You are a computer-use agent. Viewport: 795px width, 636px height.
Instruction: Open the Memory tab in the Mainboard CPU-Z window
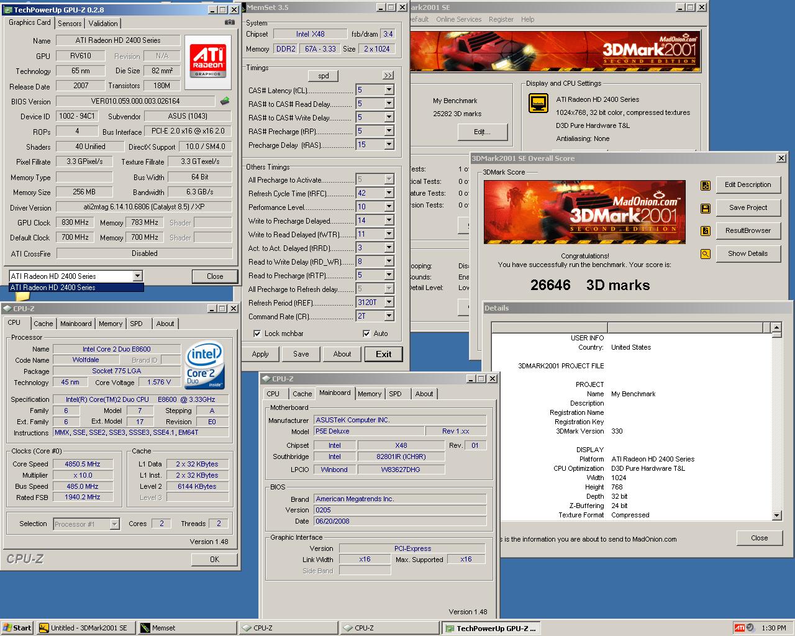click(x=370, y=394)
